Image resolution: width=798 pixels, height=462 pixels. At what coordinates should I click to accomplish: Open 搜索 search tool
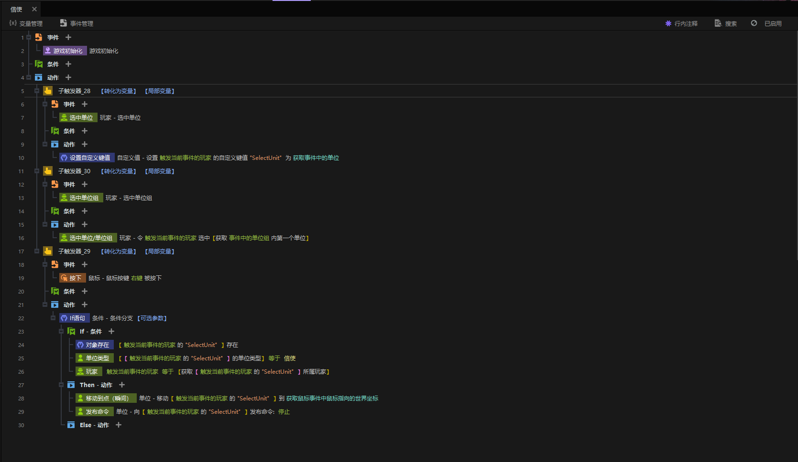pyautogui.click(x=725, y=23)
